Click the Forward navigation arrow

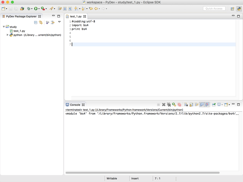coord(103,9)
